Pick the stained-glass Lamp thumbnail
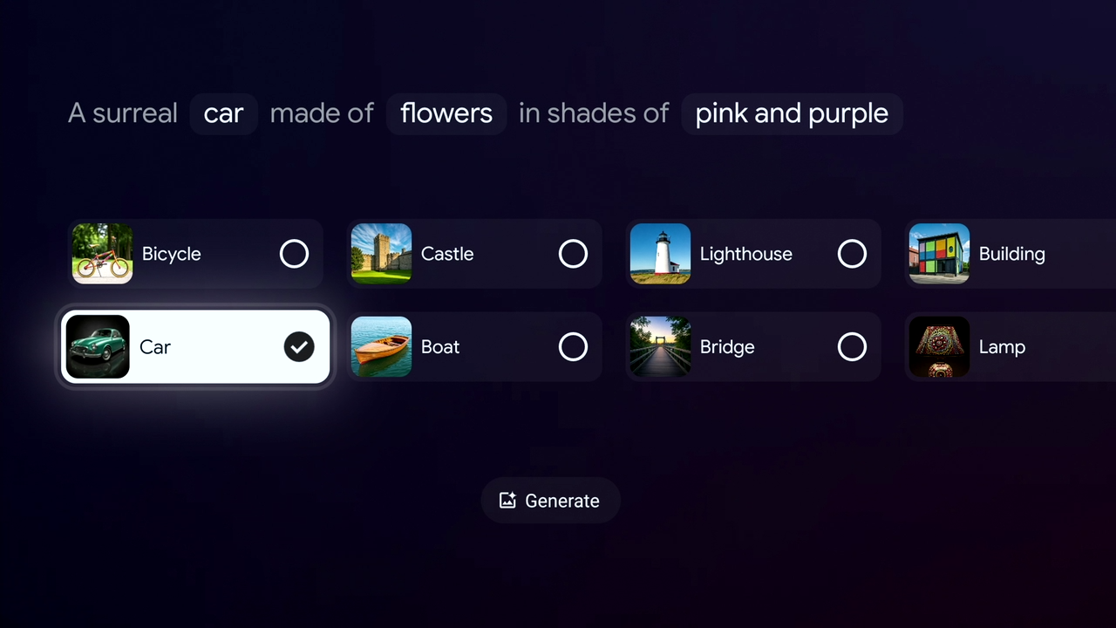 tap(939, 346)
